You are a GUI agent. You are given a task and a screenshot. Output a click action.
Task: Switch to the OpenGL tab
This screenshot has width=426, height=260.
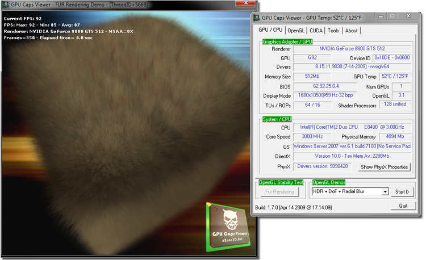click(x=296, y=31)
